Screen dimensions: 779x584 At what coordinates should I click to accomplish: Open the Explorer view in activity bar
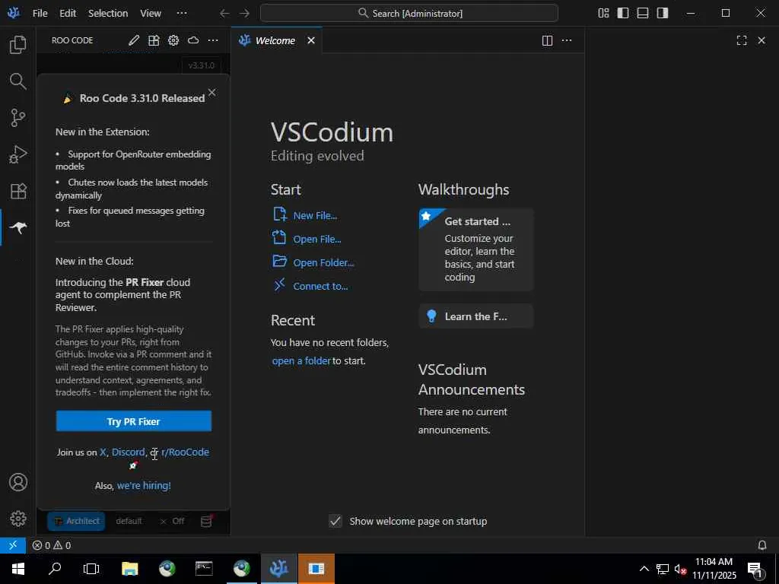[18, 45]
